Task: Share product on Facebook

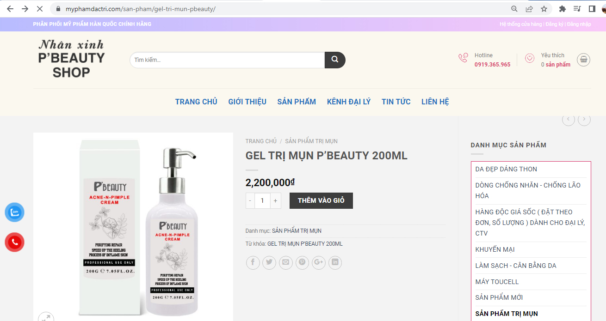Action: pyautogui.click(x=253, y=262)
